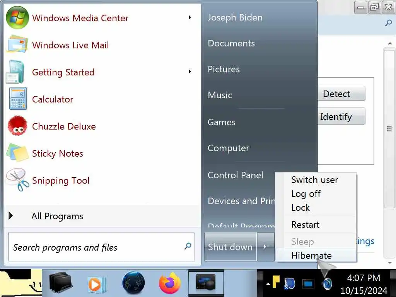Viewport: 396px width, 297px height.
Task: Open Computer from Start menu
Action: coord(228,148)
